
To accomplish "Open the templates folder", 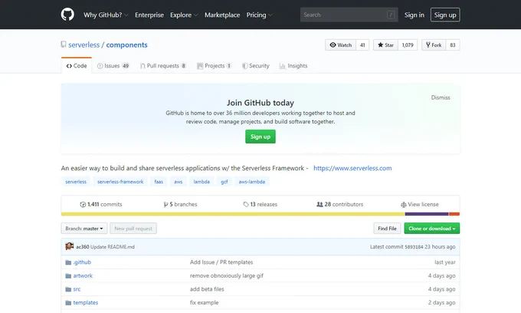I will [86, 303].
